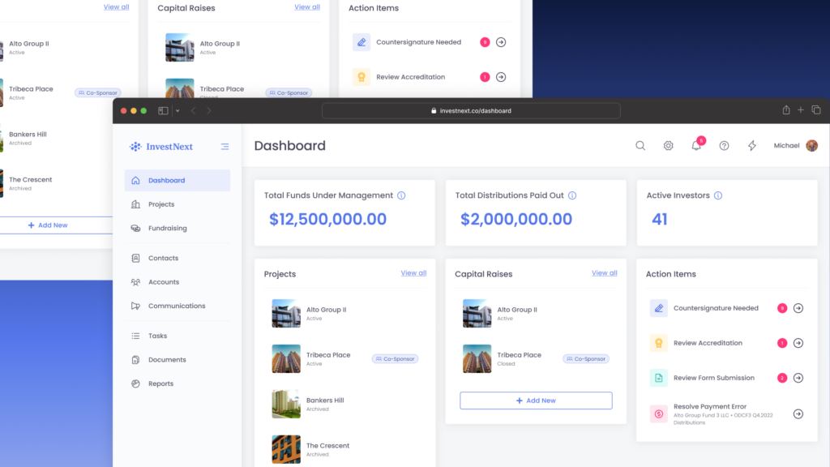Click the Active Investors count 41
The image size is (830, 467).
click(x=660, y=219)
